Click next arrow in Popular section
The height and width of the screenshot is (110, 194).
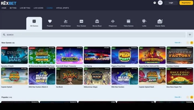[192, 97]
